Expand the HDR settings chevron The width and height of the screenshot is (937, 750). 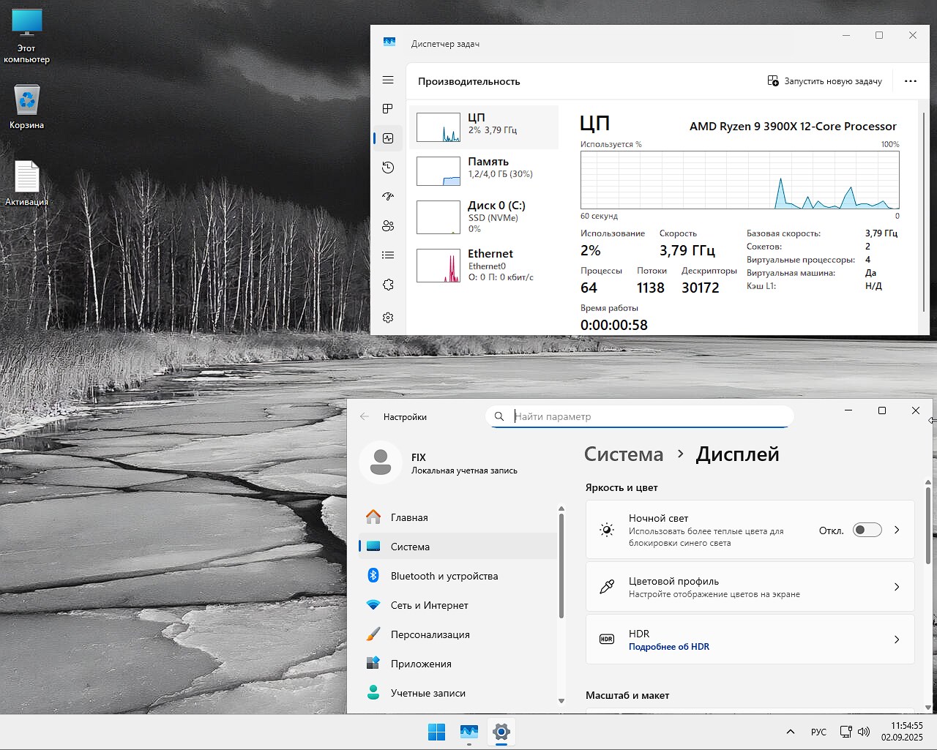(897, 640)
